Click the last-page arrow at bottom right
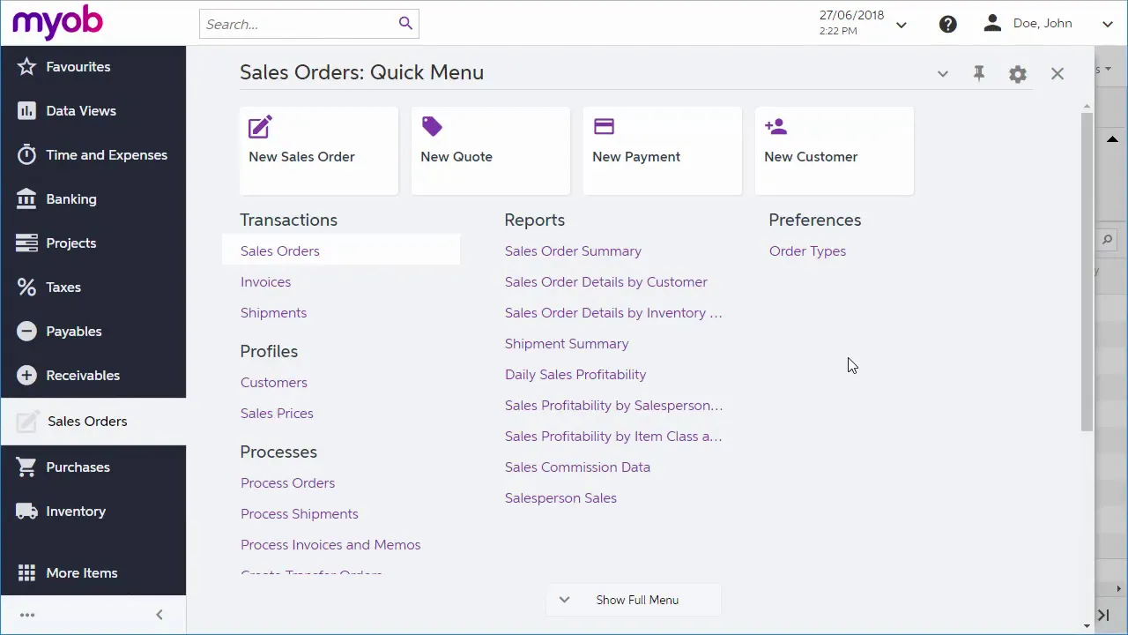1128x635 pixels. pos(1103,615)
